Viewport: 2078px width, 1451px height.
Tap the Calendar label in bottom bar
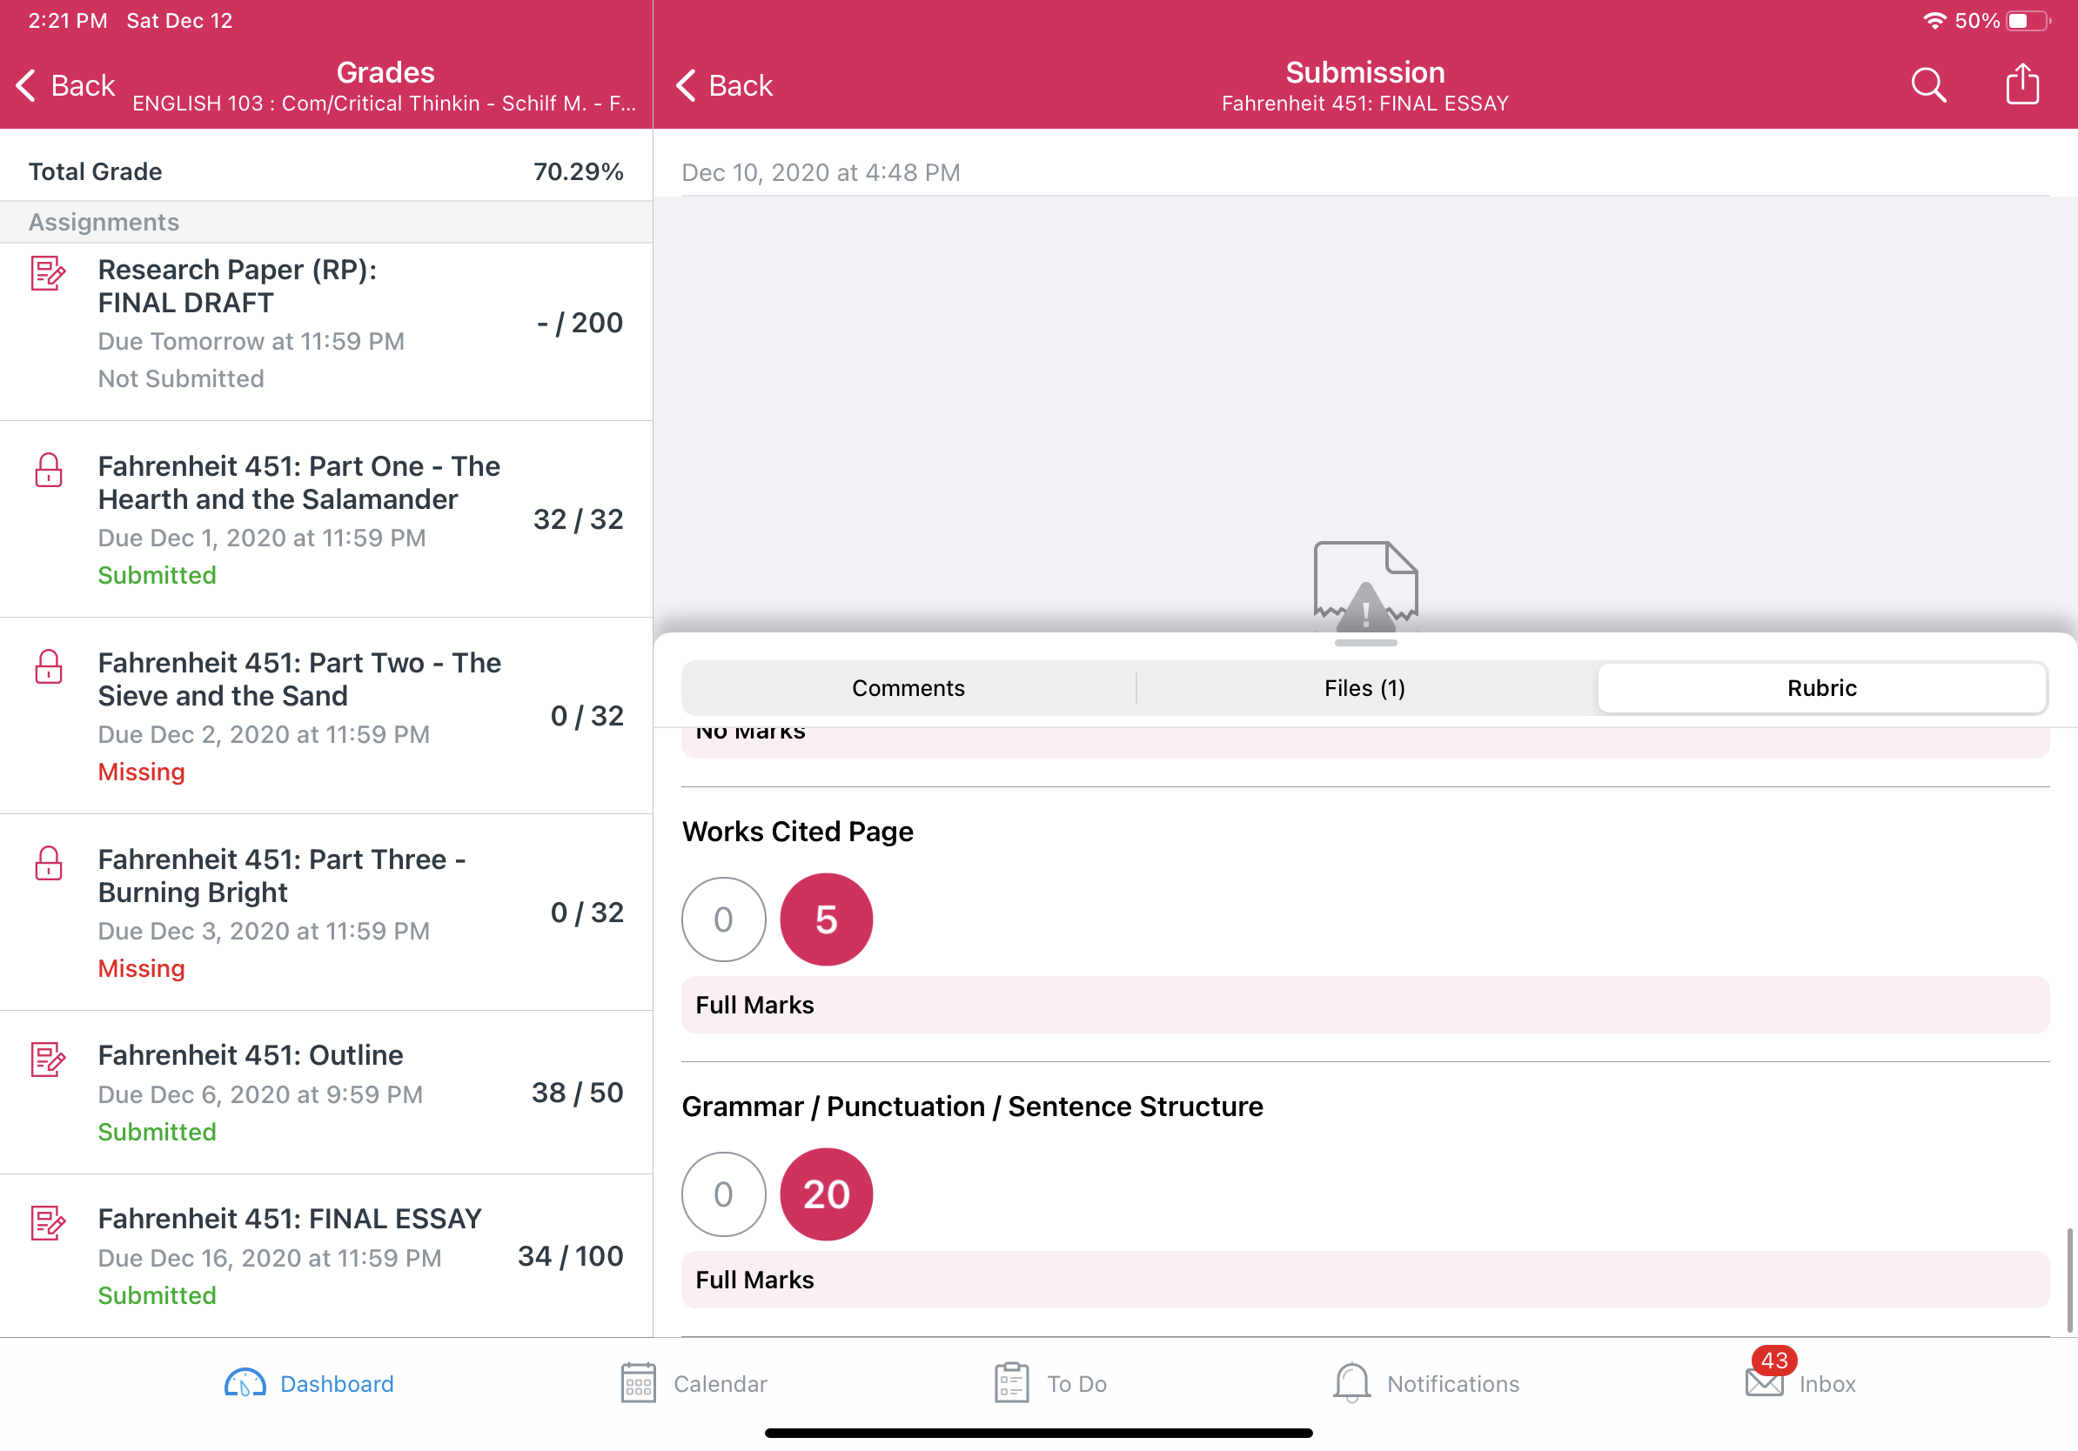pyautogui.click(x=721, y=1384)
